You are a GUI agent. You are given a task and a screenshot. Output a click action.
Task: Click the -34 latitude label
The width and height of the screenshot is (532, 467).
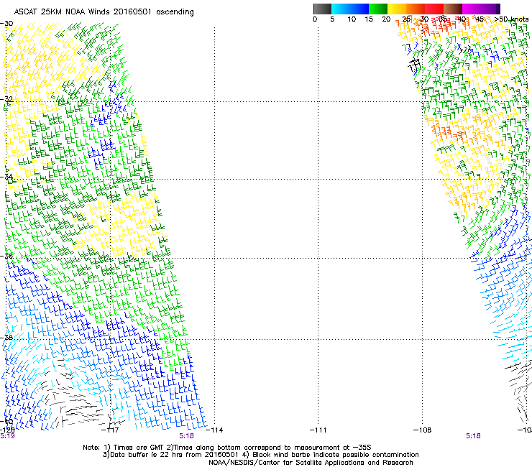[x=6, y=177]
